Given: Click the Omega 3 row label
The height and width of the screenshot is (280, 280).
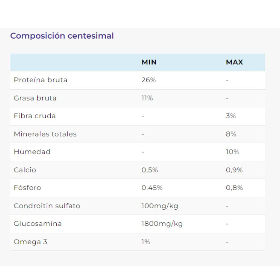Looking at the screenshot, I should (x=30, y=242).
